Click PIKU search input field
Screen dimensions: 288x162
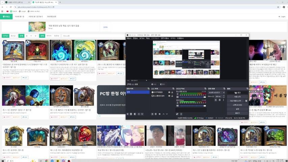tap(94, 36)
